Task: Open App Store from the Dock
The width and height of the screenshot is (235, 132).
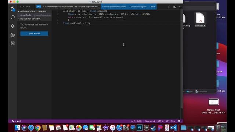Action: pyautogui.click(x=119, y=128)
